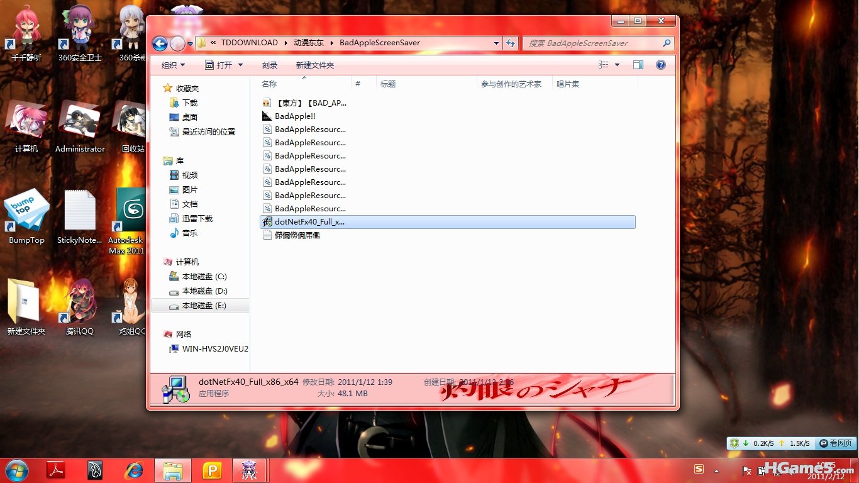The image size is (859, 483).
Task: Select the BadApple!! file in the list
Action: pyautogui.click(x=295, y=116)
